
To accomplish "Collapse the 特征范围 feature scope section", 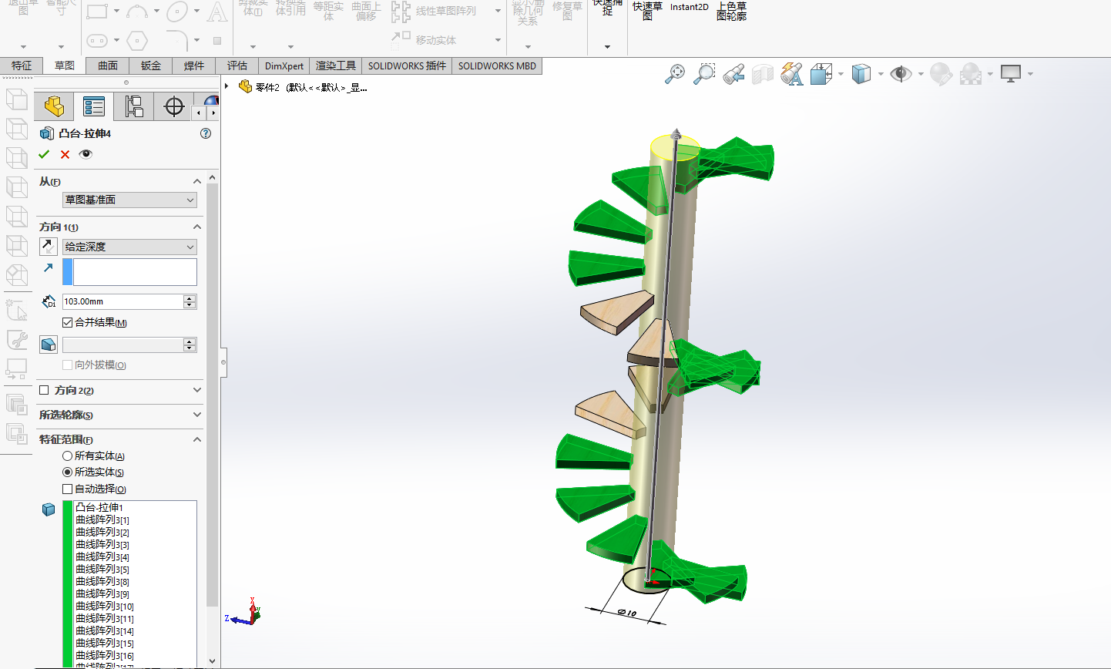I will [x=197, y=439].
